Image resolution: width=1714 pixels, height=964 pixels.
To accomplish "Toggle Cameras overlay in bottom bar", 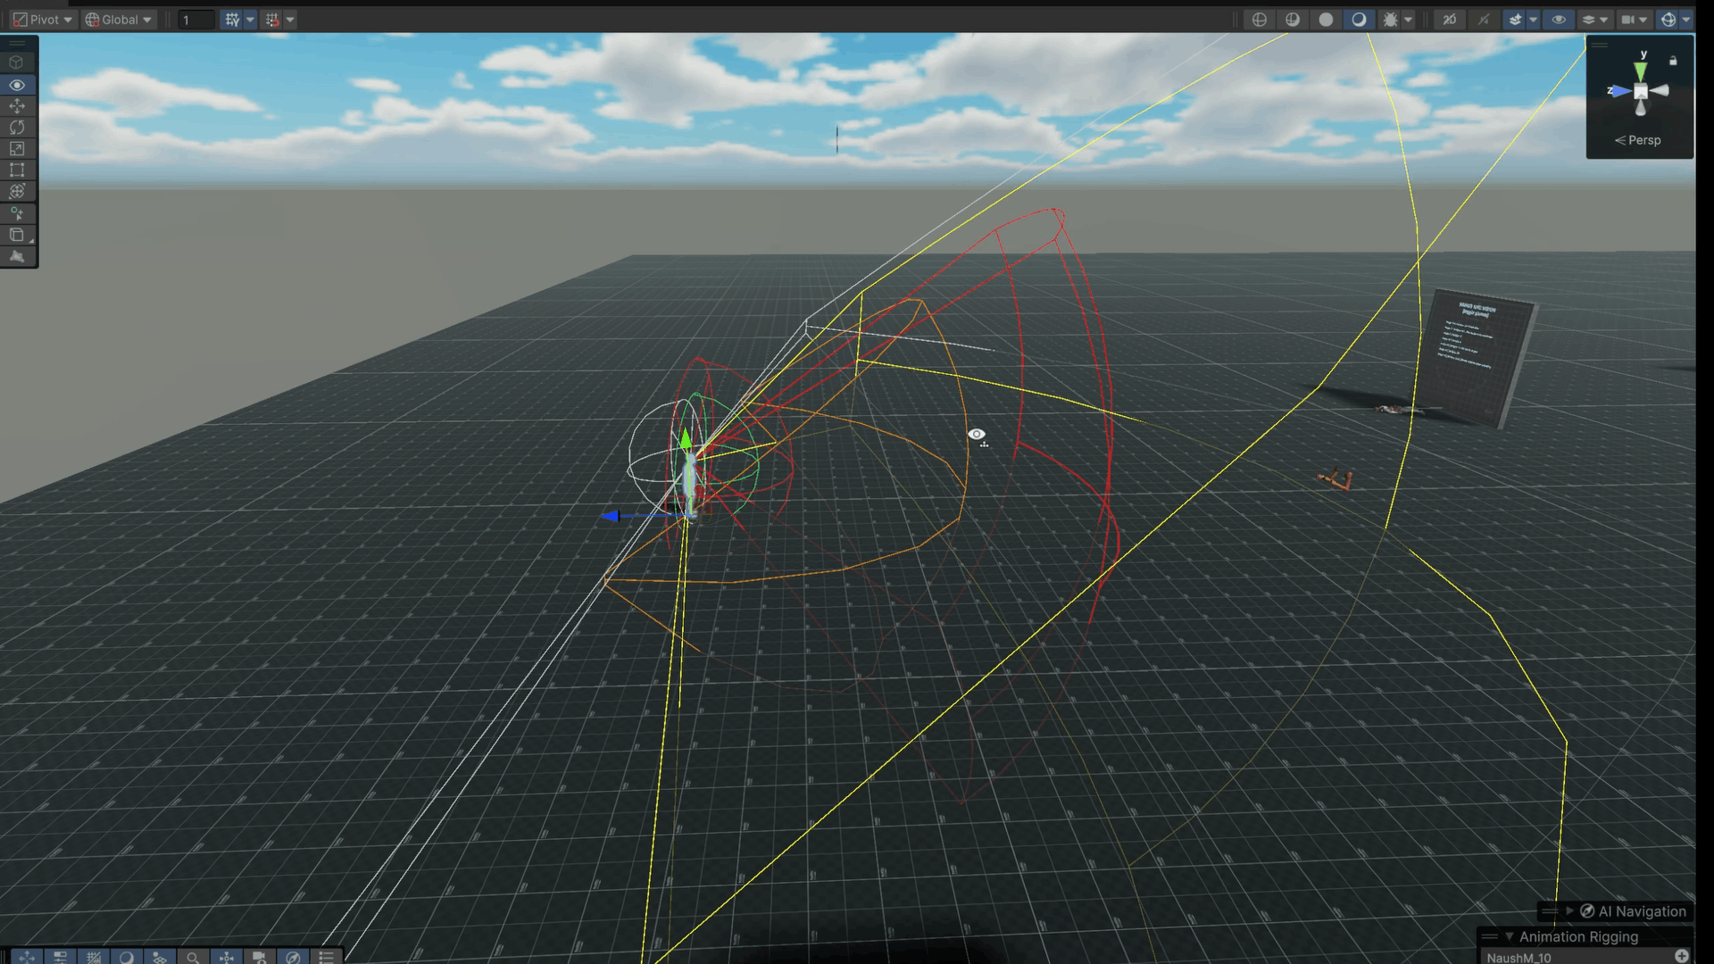I will [x=260, y=957].
